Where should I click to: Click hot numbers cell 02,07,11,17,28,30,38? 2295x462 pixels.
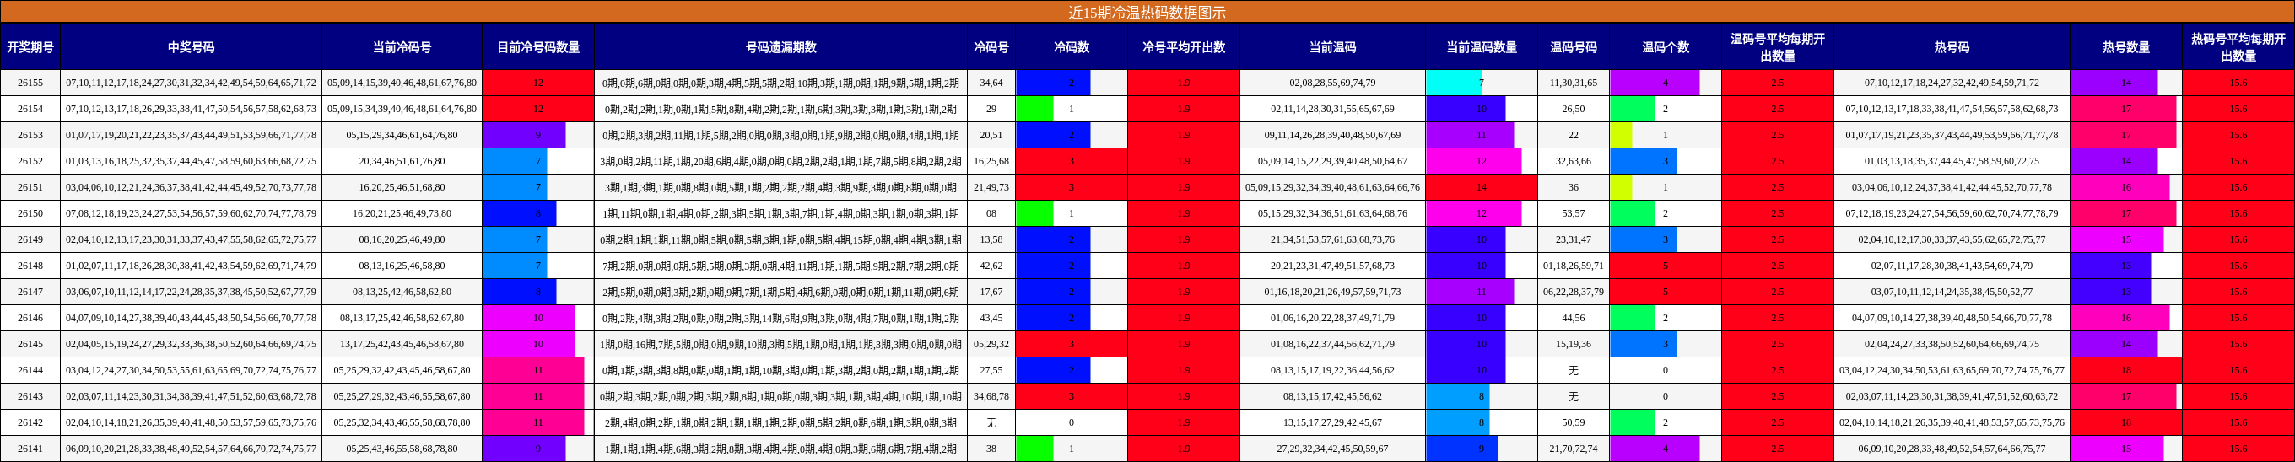pos(1951,266)
